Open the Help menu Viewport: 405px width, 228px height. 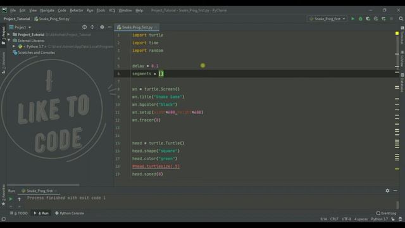(139, 10)
